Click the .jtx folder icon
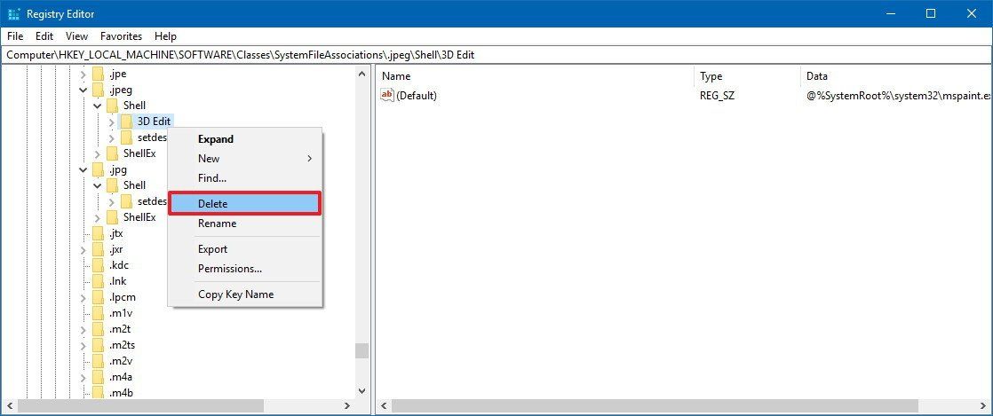This screenshot has height=416, width=993. (98, 233)
